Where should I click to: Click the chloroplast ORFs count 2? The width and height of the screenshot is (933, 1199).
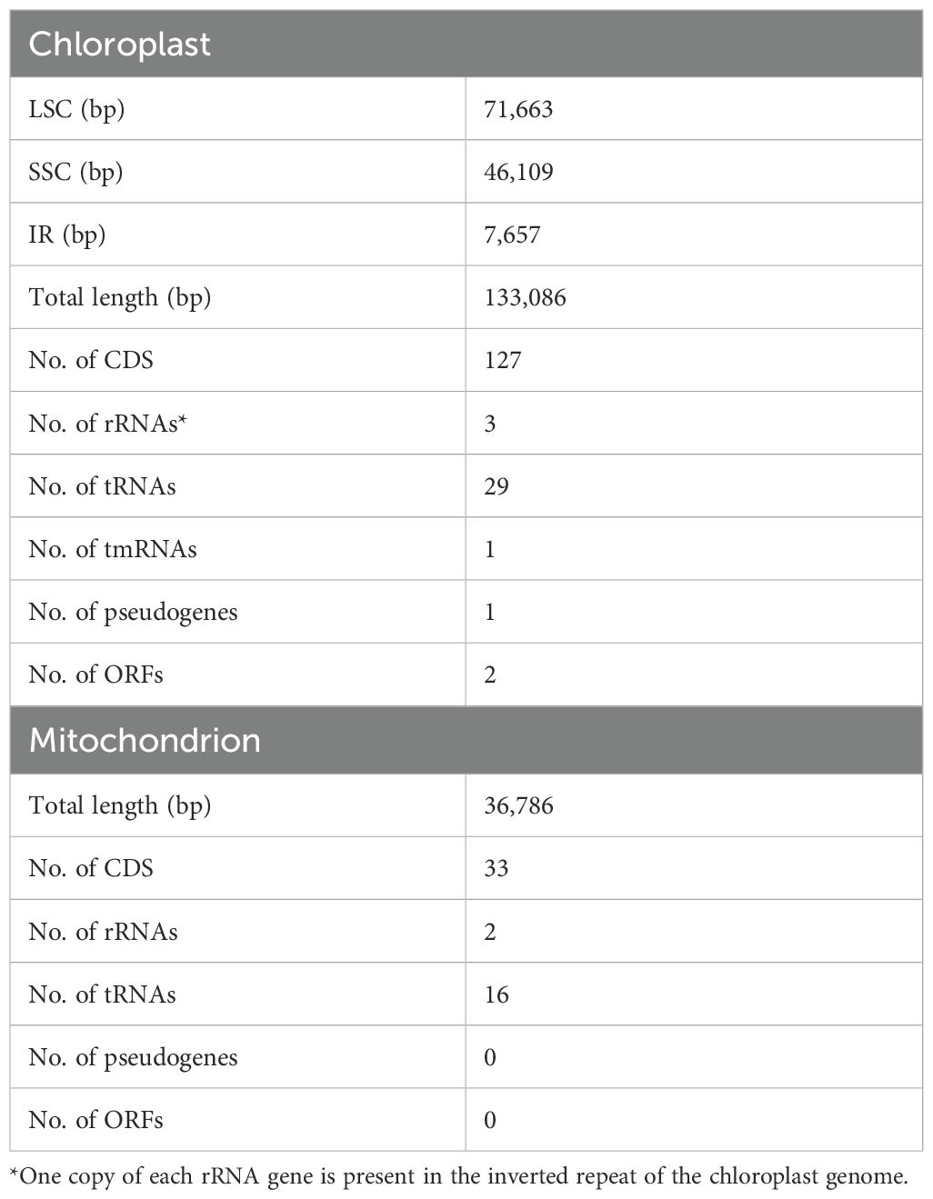click(490, 674)
